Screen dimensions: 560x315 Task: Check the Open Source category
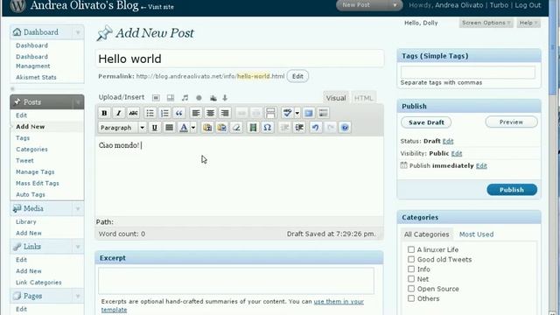pyautogui.click(x=411, y=289)
